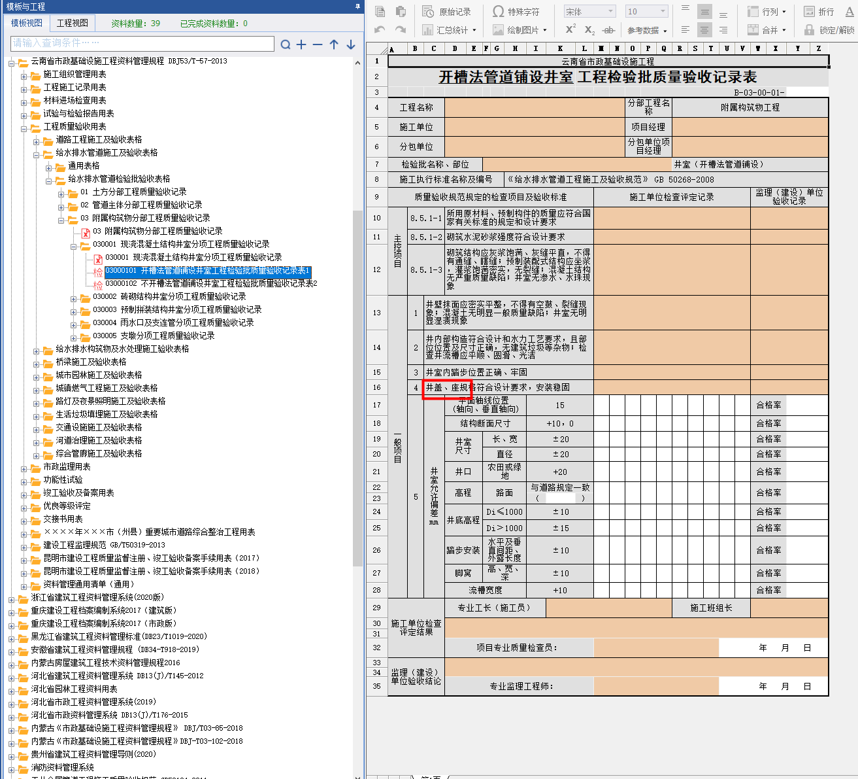Align cell content vertically to middle
Screen dimensions: 858x779
pos(704,12)
